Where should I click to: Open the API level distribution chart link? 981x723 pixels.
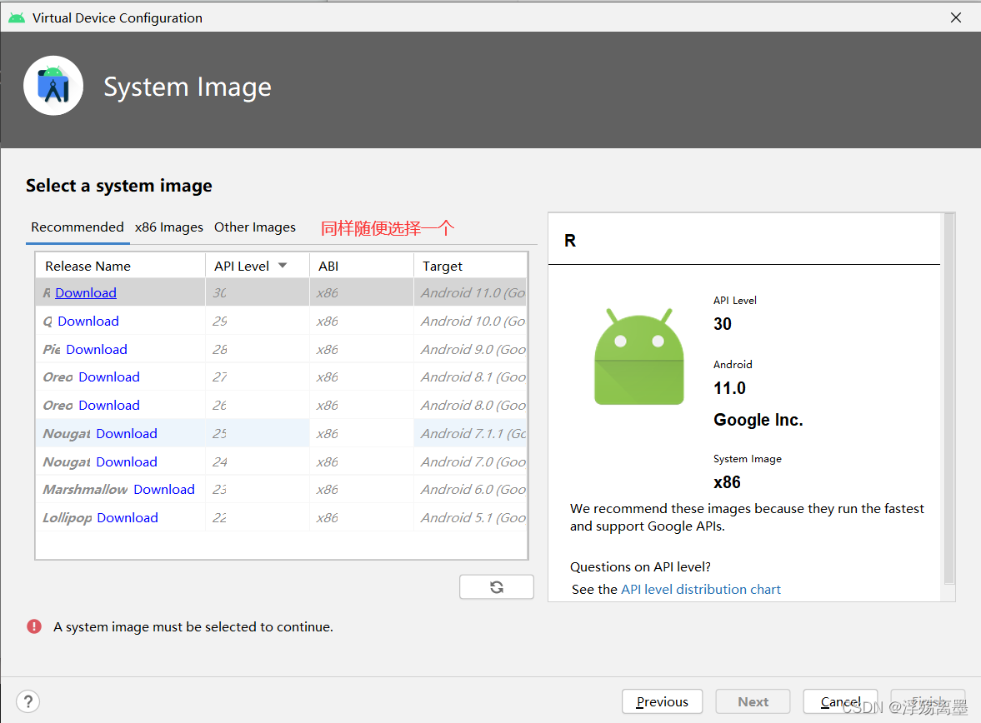point(701,589)
